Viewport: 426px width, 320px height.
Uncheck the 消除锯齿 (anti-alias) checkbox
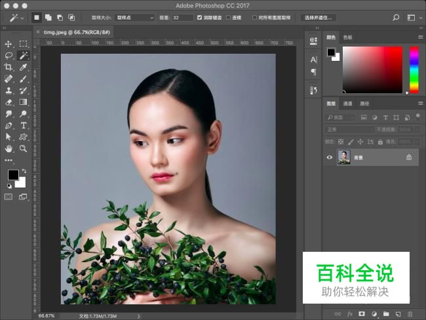pos(200,18)
